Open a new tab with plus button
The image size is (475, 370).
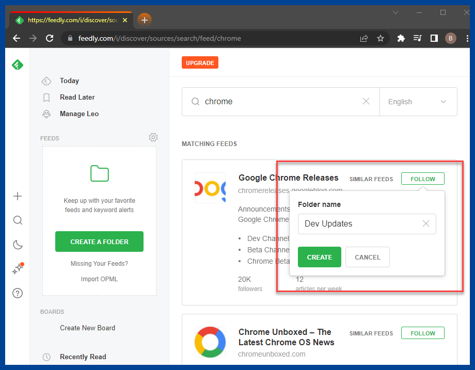[145, 20]
